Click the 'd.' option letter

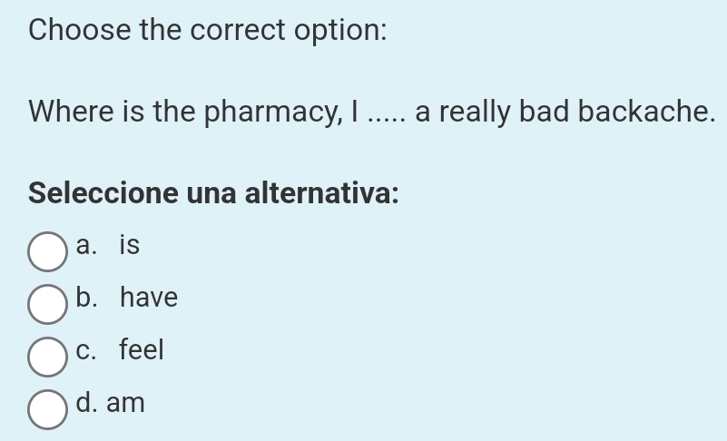coord(88,402)
